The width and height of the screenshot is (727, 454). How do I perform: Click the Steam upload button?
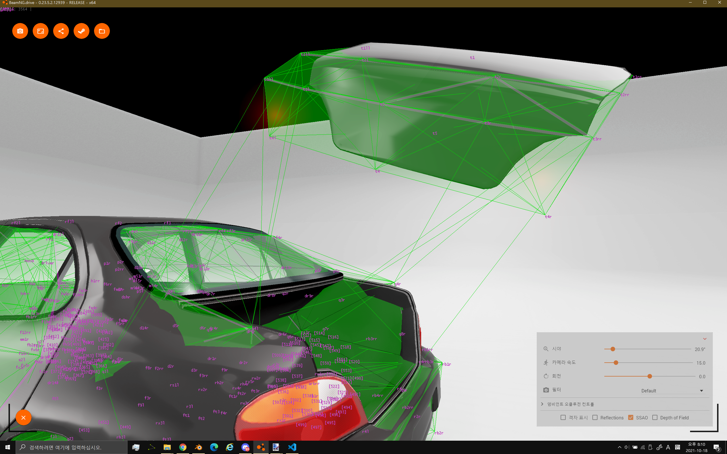[82, 31]
